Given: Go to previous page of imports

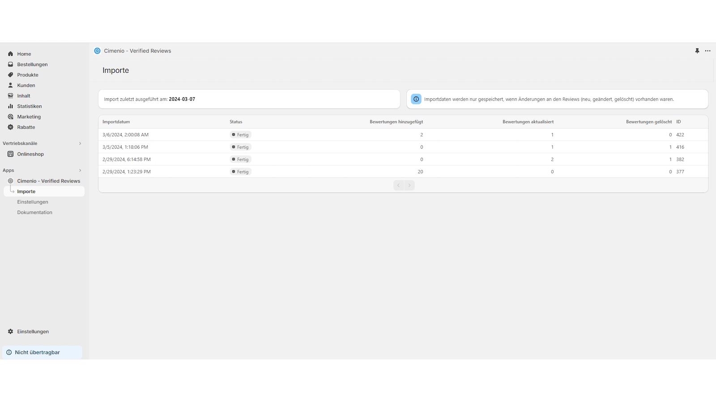Looking at the screenshot, I should pos(398,185).
